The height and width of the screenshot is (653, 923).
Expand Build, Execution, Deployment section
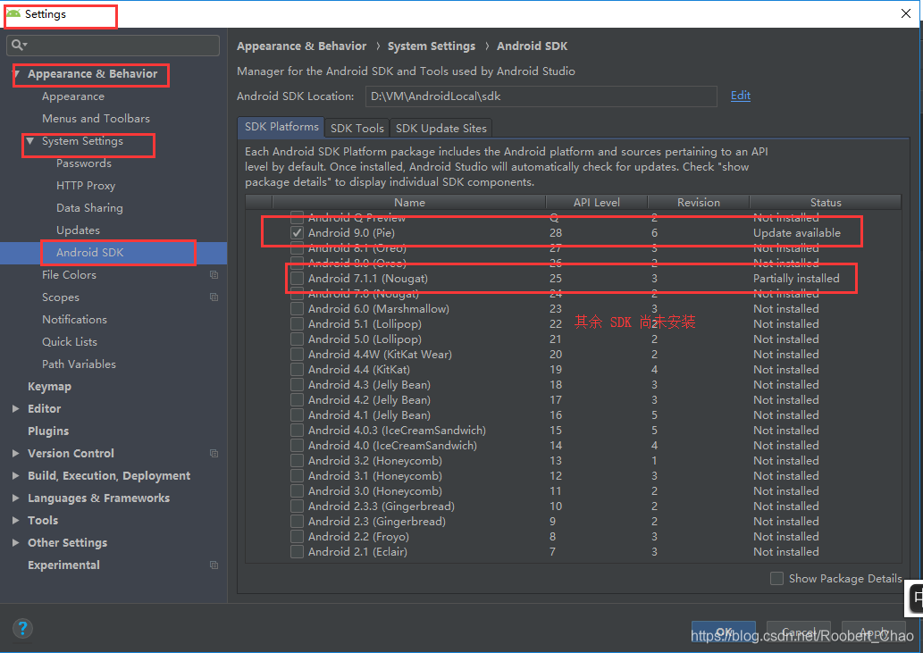click(16, 476)
